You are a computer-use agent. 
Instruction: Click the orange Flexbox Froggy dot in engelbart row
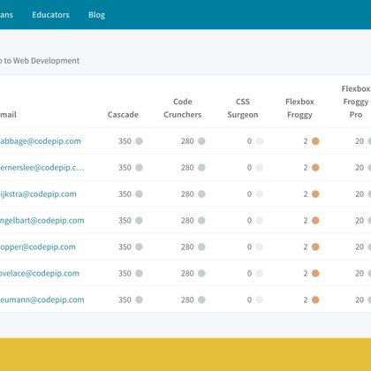(x=315, y=220)
